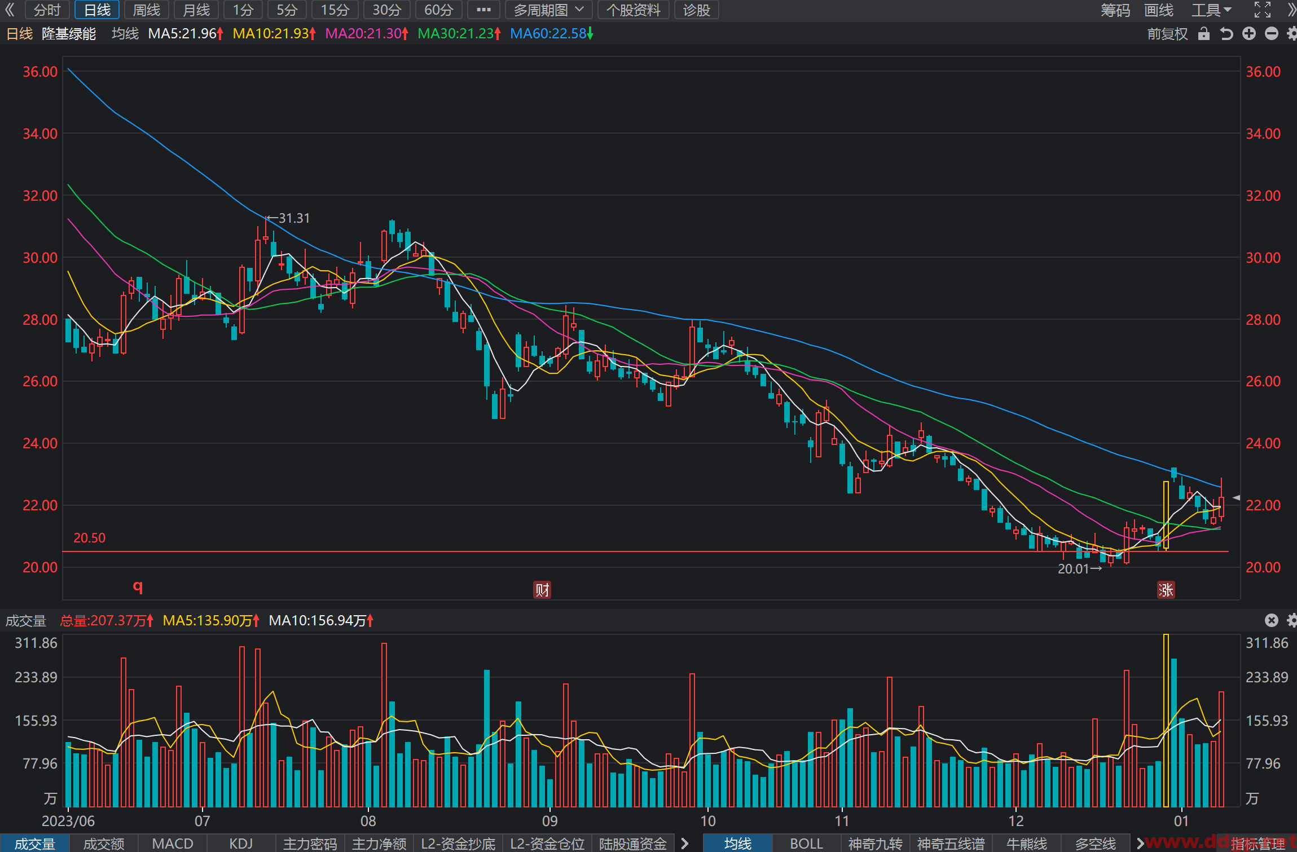The height and width of the screenshot is (852, 1297).
Task: Open the volume panel settings gear
Action: (1292, 620)
